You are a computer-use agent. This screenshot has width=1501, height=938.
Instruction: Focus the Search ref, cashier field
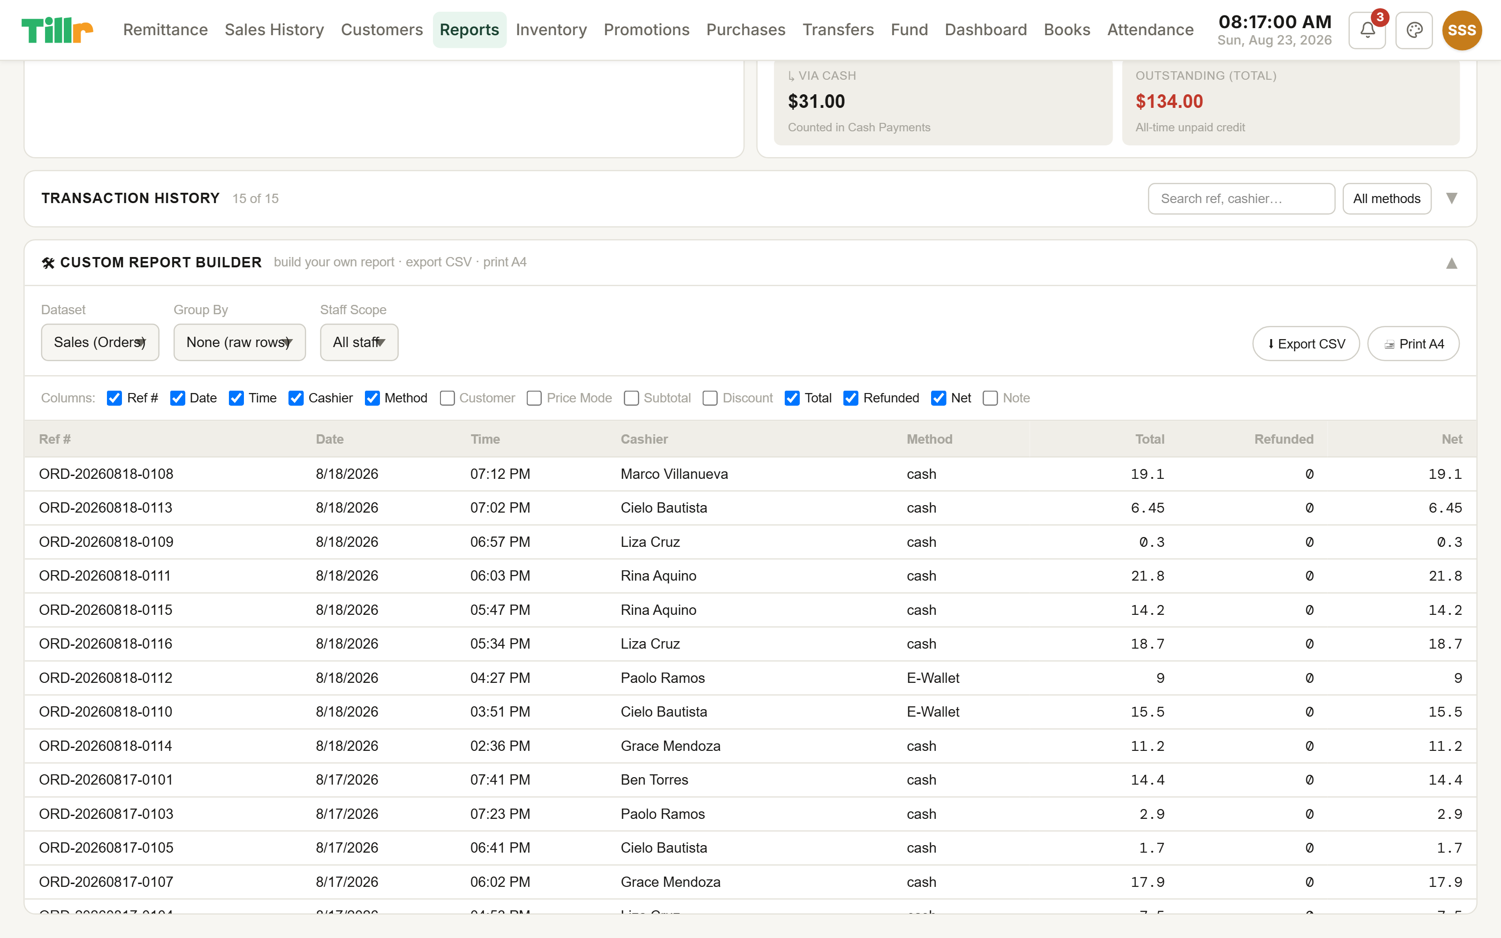1241,198
